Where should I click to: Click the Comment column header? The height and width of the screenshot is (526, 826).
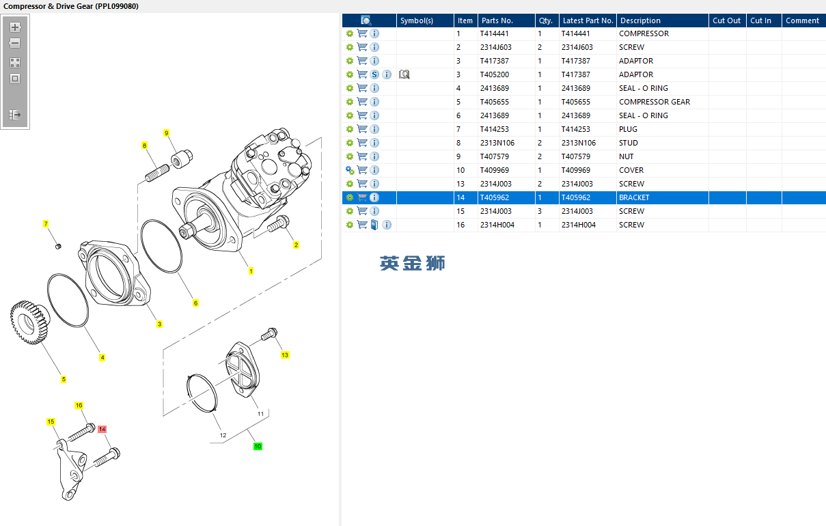803,20
